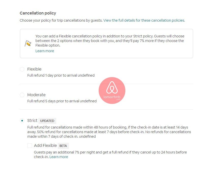Image resolution: width=224 pixels, height=181 pixels.
Task: Click the Cancellation policy heading
Action: (38, 13)
